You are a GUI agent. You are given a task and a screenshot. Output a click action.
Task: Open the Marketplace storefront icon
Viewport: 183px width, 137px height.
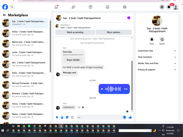tap(108, 7)
